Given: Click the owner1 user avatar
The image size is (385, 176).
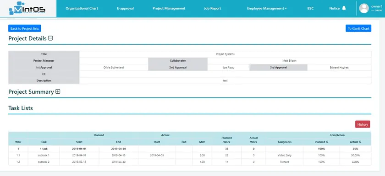Looking at the screenshot, I should [x=364, y=8].
